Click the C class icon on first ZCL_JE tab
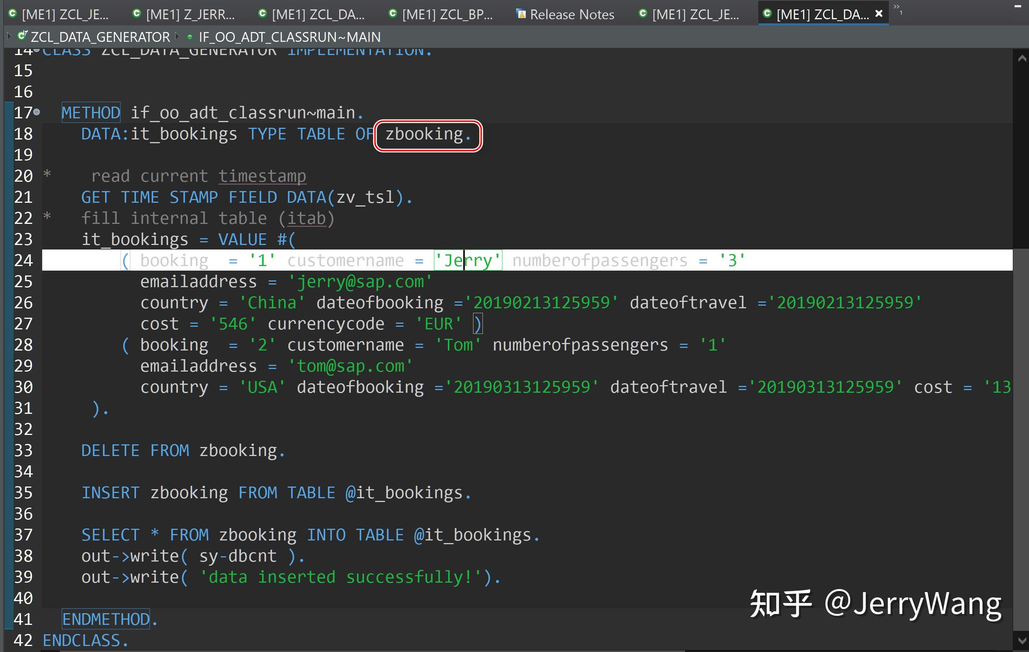This screenshot has width=1029, height=652. coord(12,13)
